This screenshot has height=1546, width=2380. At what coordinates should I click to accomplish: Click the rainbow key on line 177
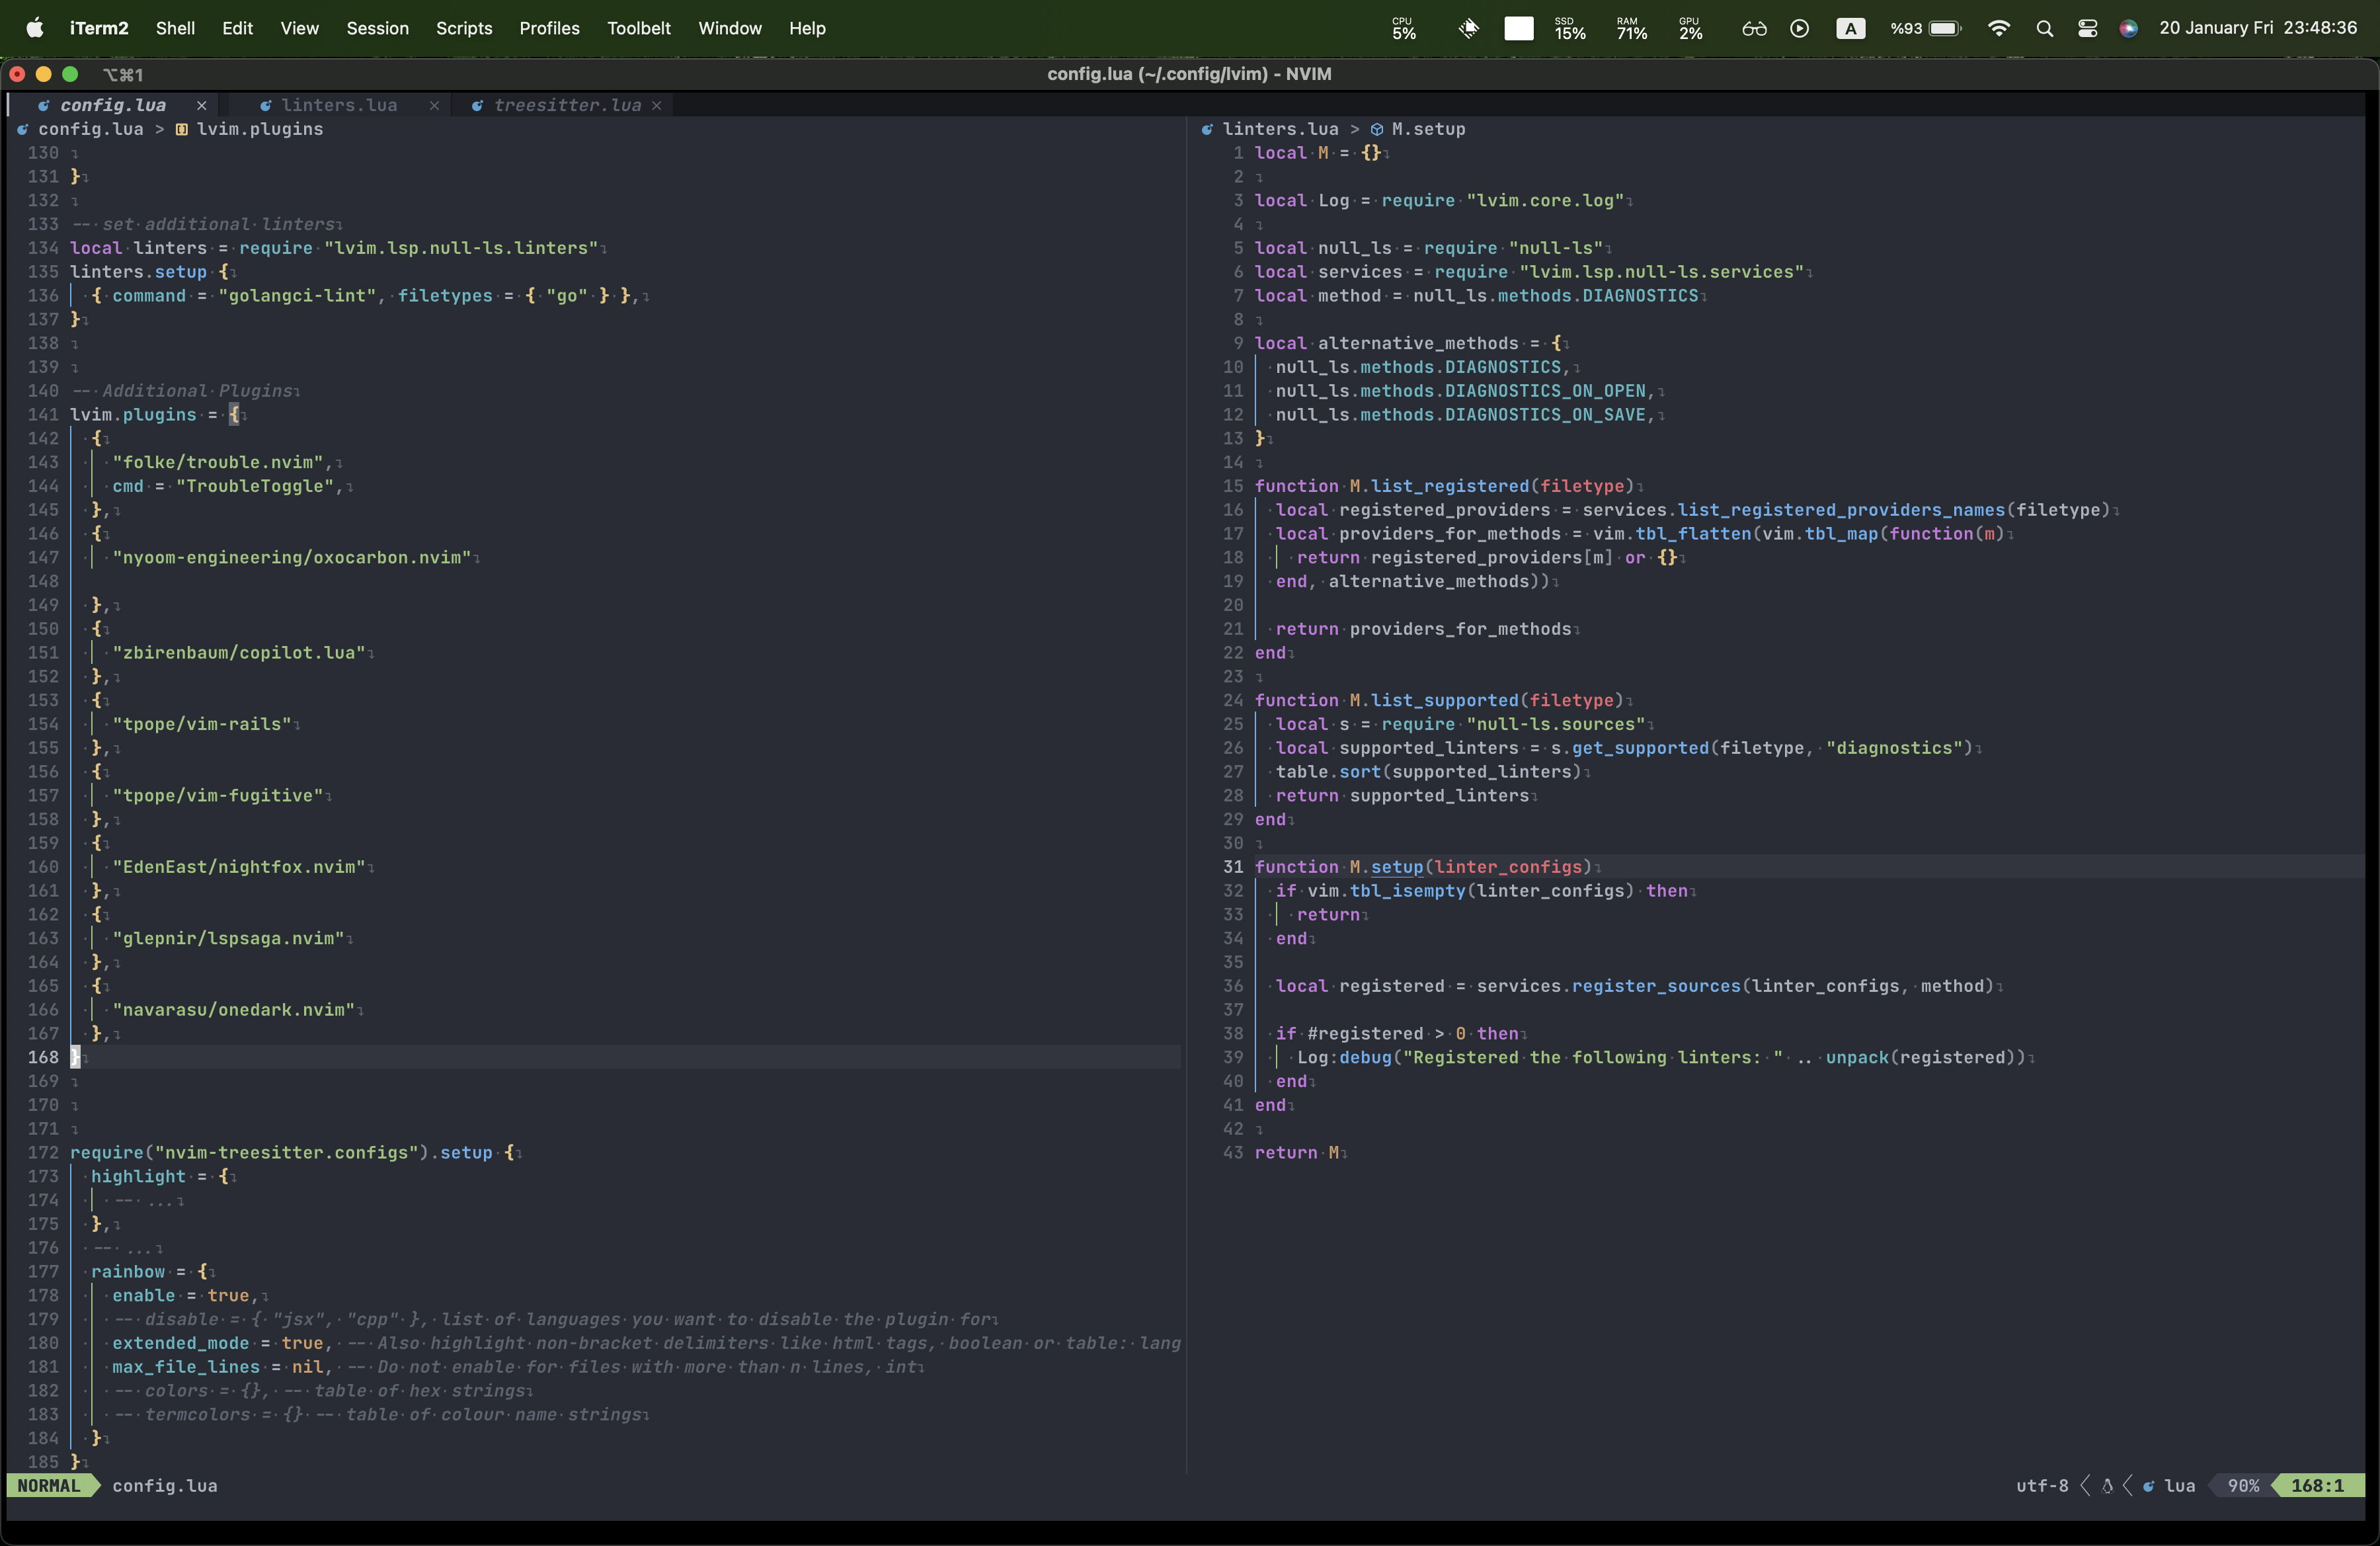(128, 1272)
